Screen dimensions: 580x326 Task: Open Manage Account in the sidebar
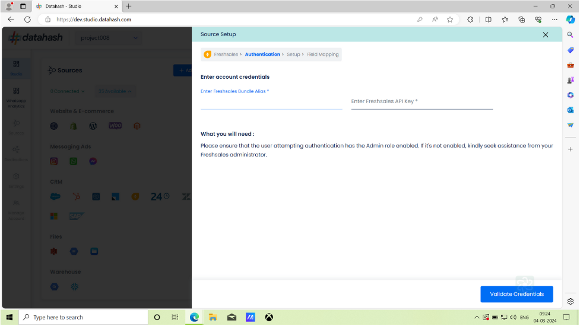coord(16,210)
